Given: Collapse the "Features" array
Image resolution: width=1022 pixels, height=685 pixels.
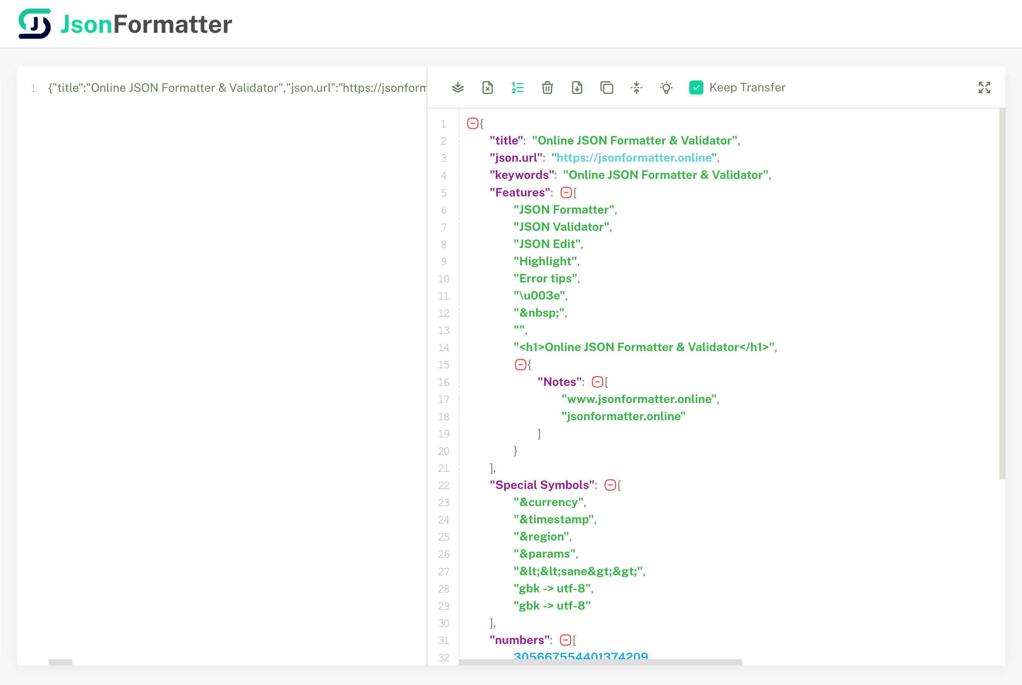Looking at the screenshot, I should tap(566, 192).
